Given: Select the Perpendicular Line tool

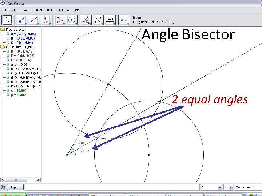Looking at the screenshot, I should [45, 20].
